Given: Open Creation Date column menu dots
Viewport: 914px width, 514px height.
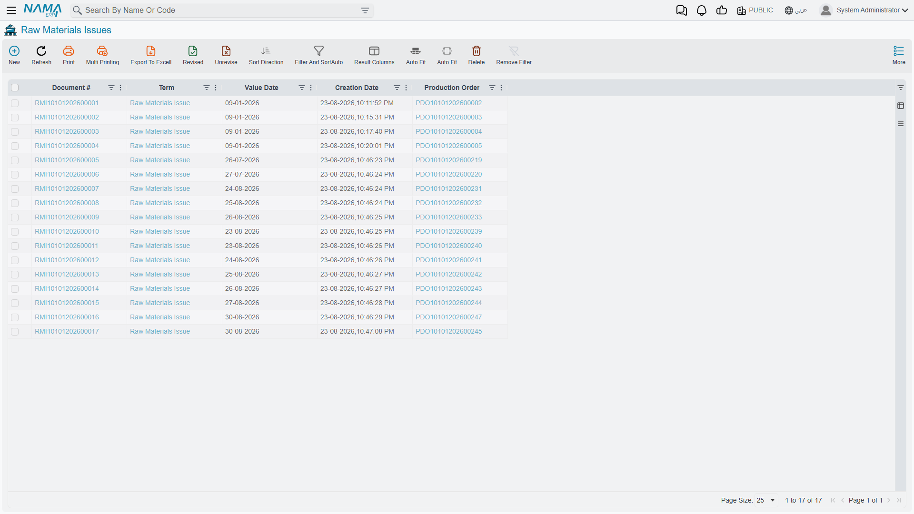Looking at the screenshot, I should (406, 88).
